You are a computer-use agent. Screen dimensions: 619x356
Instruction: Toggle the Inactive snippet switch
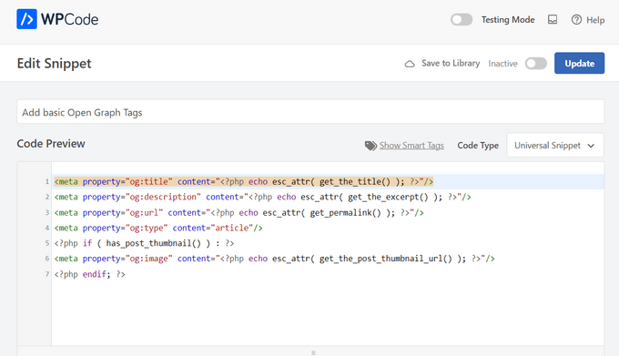(535, 63)
